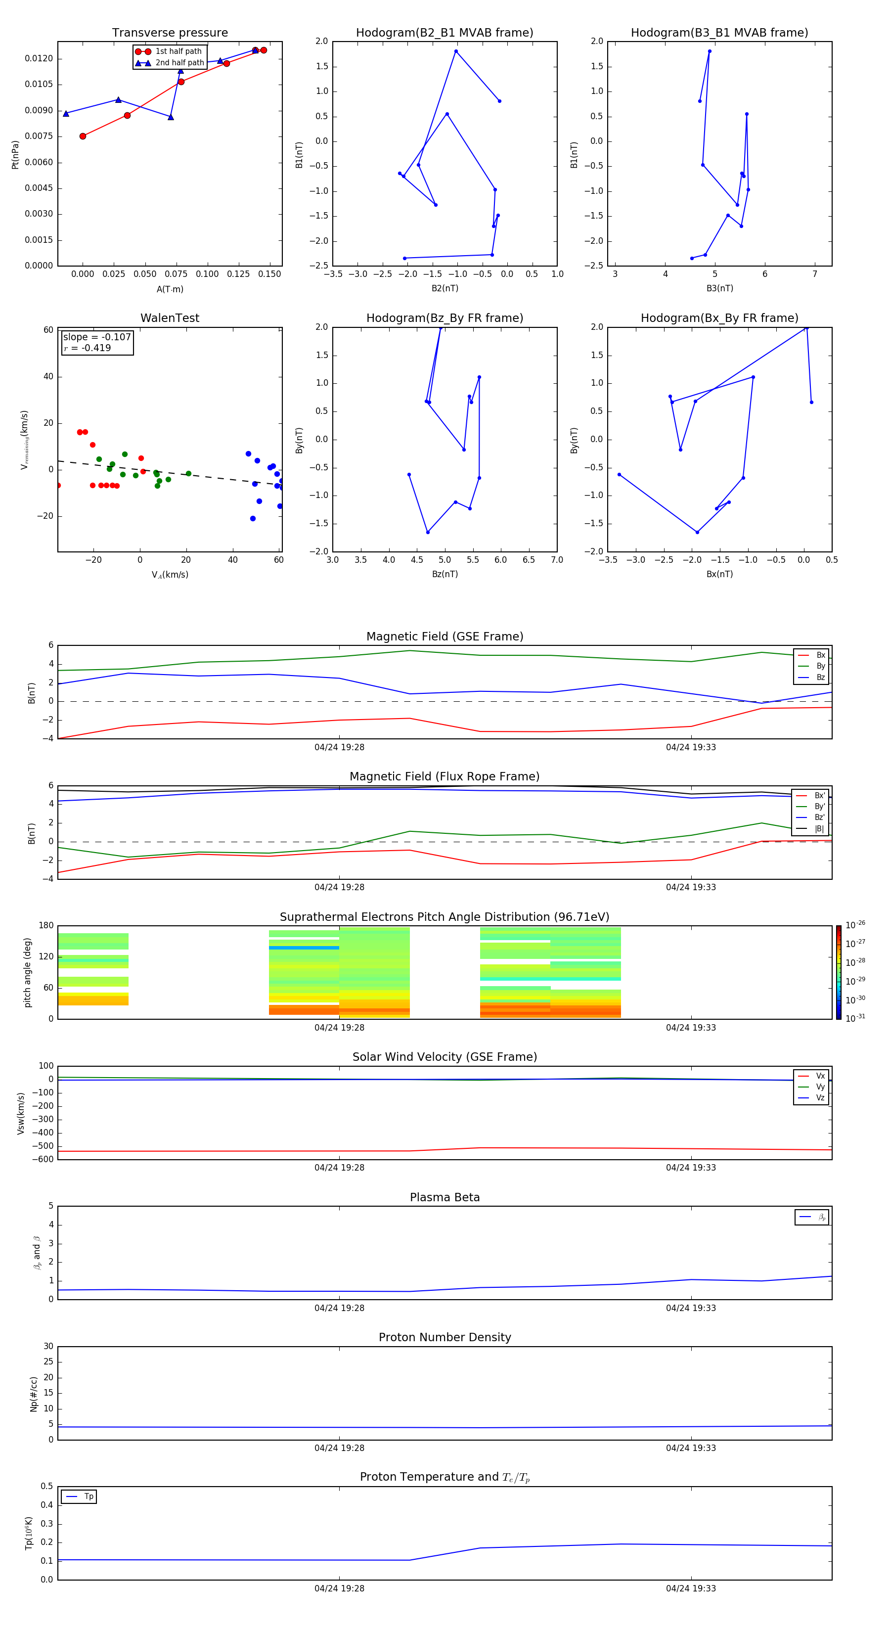This screenshot has height=1632, width=890.
Task: Click the 'Bz(nT)' x-axis label
Action: point(445,575)
